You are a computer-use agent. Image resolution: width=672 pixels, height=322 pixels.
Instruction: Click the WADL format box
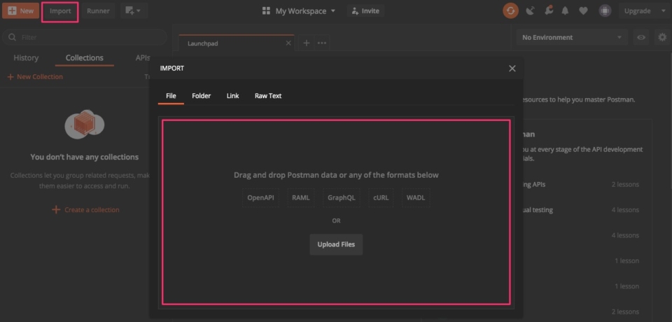(416, 198)
